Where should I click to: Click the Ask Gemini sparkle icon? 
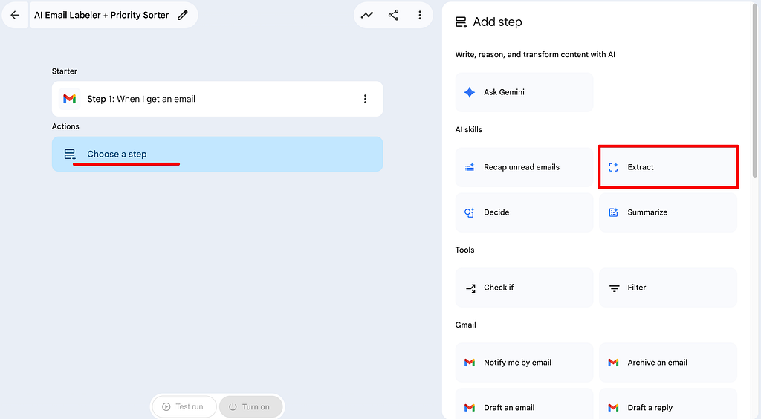[x=470, y=92]
